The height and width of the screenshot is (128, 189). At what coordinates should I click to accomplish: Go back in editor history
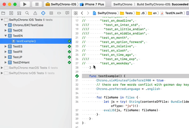point(82,13)
